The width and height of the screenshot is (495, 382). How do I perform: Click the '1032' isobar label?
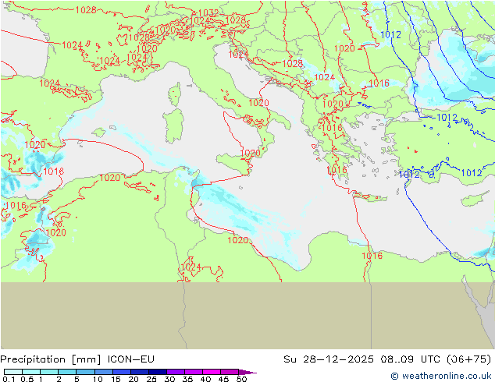tap(208, 13)
